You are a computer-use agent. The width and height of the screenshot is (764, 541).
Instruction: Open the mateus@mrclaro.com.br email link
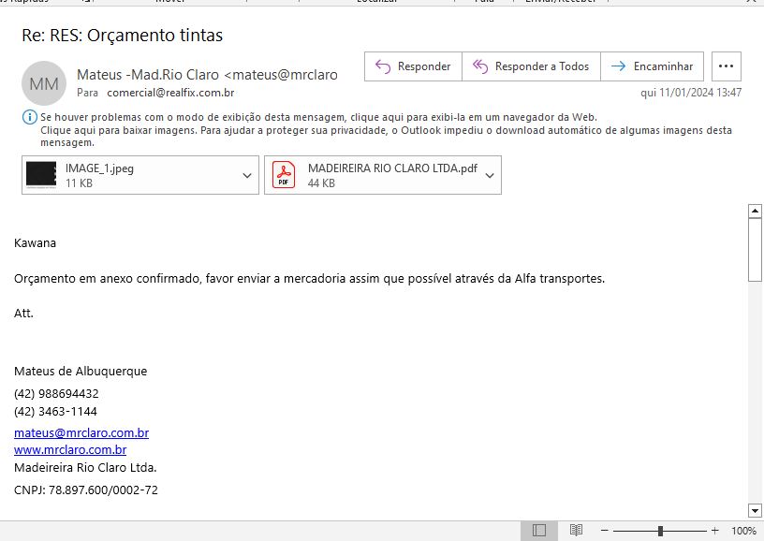(x=81, y=433)
